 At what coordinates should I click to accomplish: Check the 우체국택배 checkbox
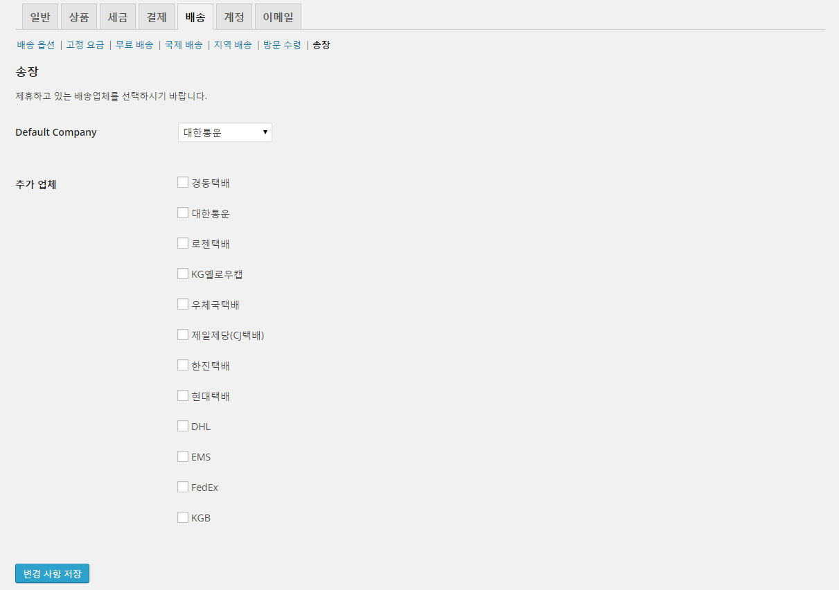[x=183, y=304]
